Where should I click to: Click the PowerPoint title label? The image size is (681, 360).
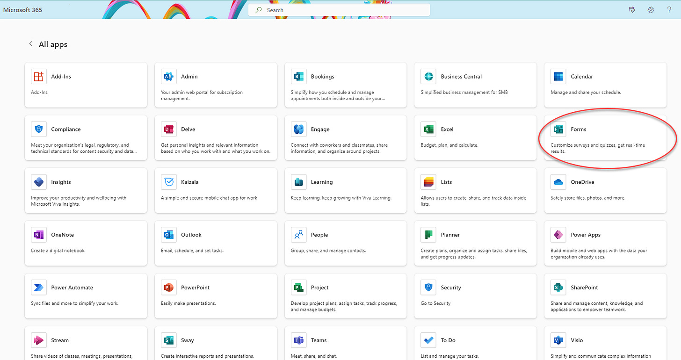(x=196, y=288)
